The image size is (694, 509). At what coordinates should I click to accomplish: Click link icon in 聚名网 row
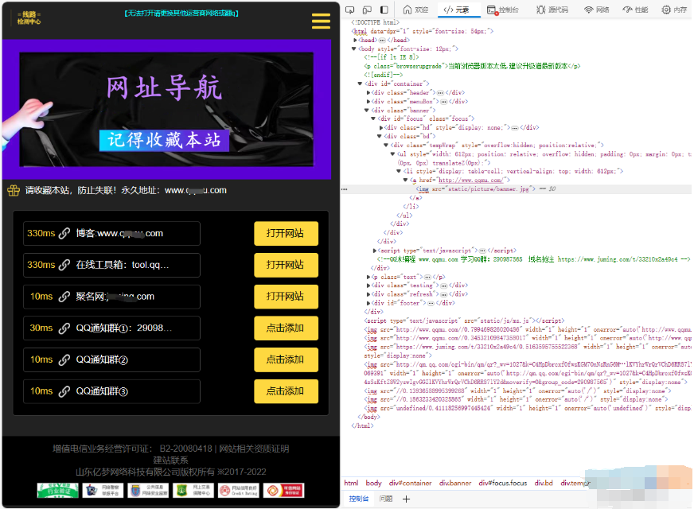click(64, 297)
